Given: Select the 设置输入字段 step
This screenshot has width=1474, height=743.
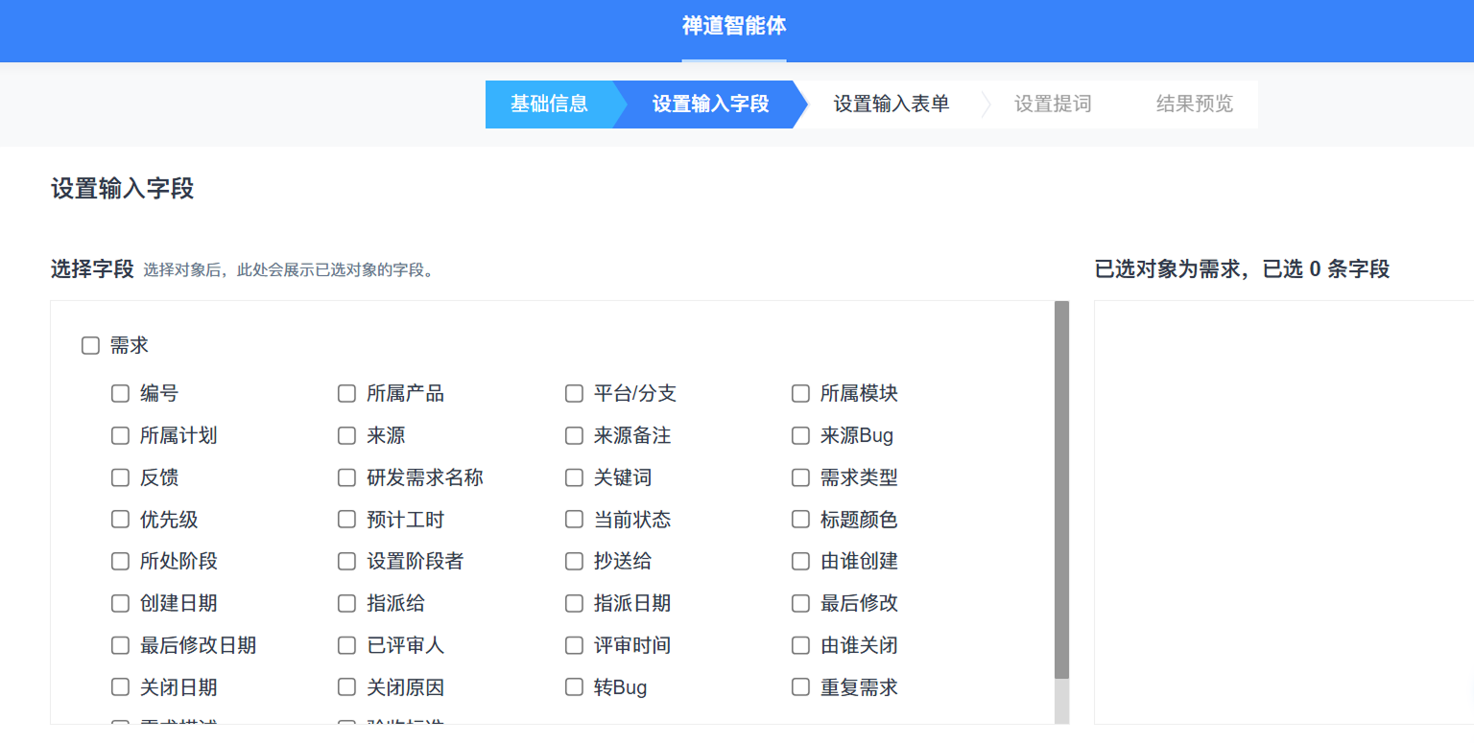Looking at the screenshot, I should (710, 104).
